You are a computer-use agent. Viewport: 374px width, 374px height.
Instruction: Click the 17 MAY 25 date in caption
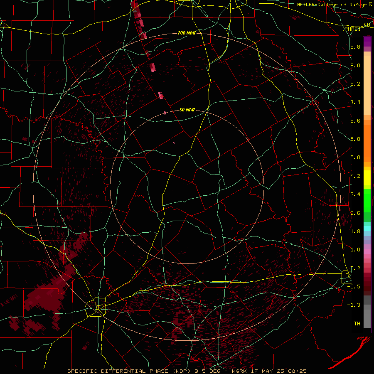coord(268,371)
